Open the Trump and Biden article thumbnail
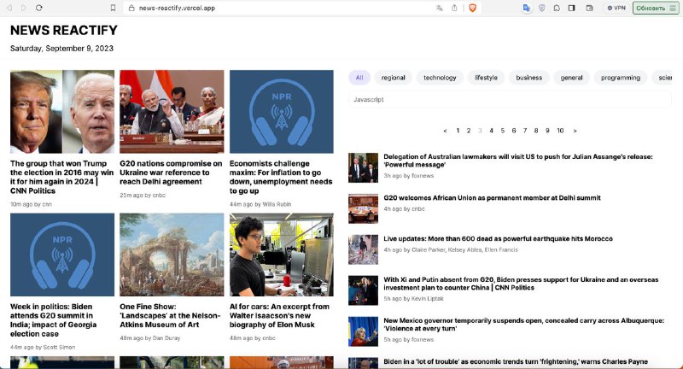 62,112
